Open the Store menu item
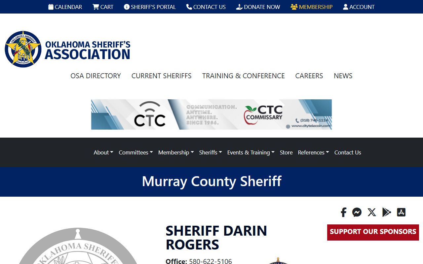The height and width of the screenshot is (264, 423). [x=286, y=152]
